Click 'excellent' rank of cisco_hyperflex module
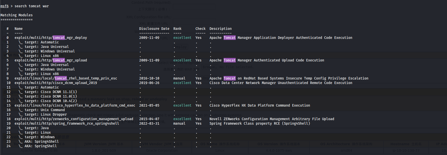The height and width of the screenshot is (155, 447). point(182,105)
